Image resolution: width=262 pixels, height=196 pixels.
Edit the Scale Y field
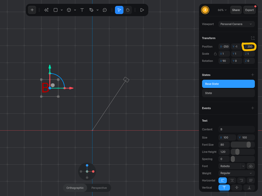pos(236,54)
